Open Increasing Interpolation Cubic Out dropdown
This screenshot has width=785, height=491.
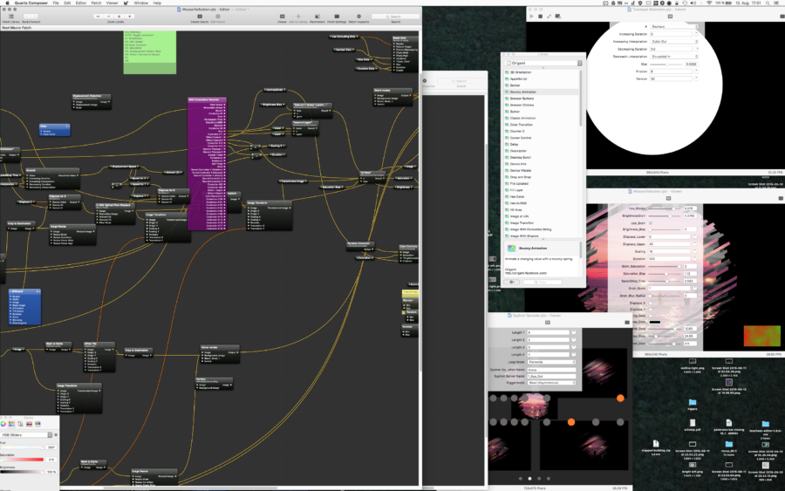coord(674,42)
